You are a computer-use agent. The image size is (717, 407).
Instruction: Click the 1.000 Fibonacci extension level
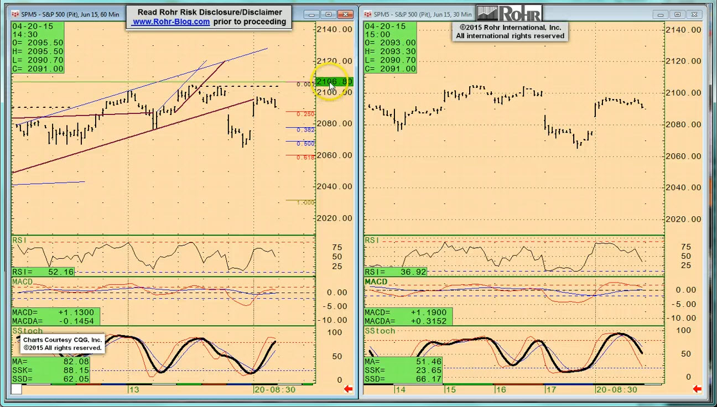[305, 202]
